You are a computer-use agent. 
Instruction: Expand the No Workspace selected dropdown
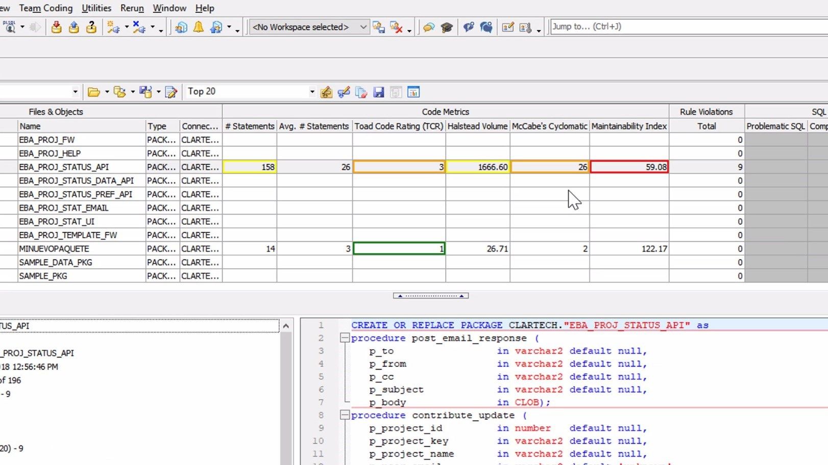pyautogui.click(x=362, y=27)
